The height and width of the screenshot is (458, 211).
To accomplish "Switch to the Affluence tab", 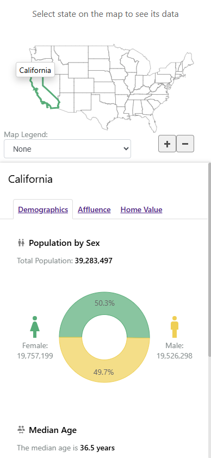I will pyautogui.click(x=94, y=209).
